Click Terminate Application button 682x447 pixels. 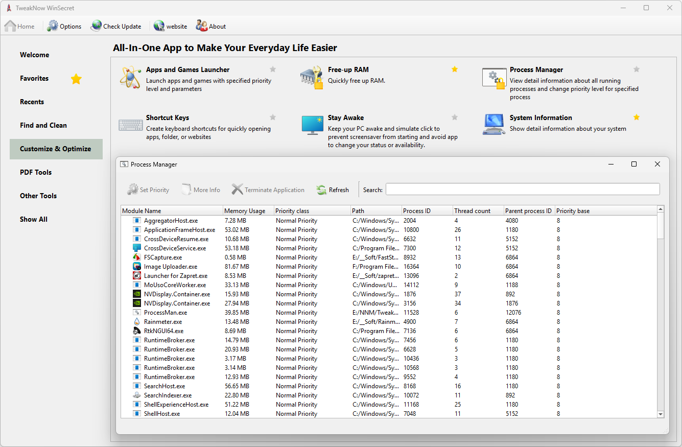pos(268,190)
